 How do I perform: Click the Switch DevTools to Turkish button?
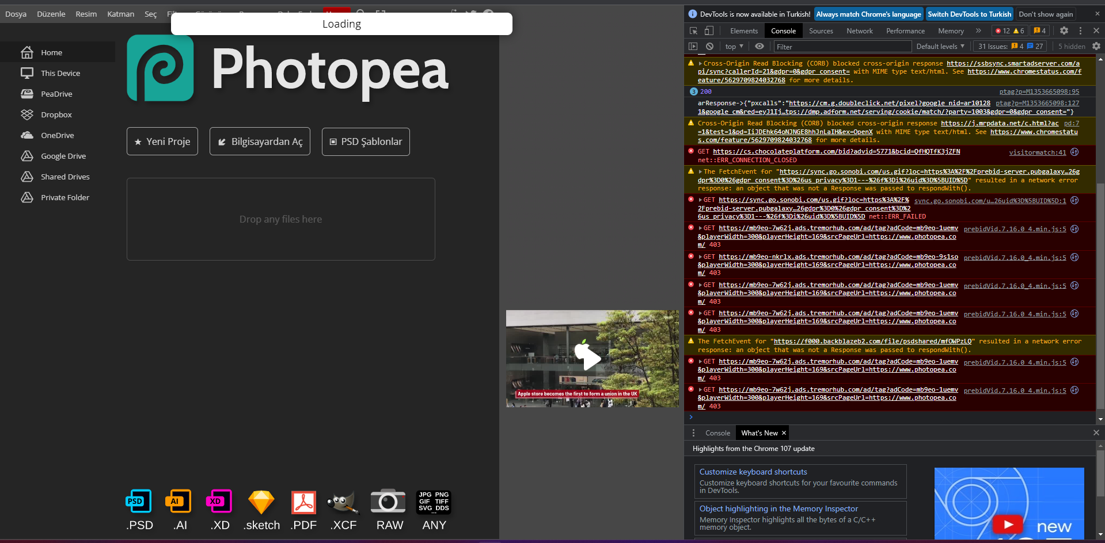[969, 13]
